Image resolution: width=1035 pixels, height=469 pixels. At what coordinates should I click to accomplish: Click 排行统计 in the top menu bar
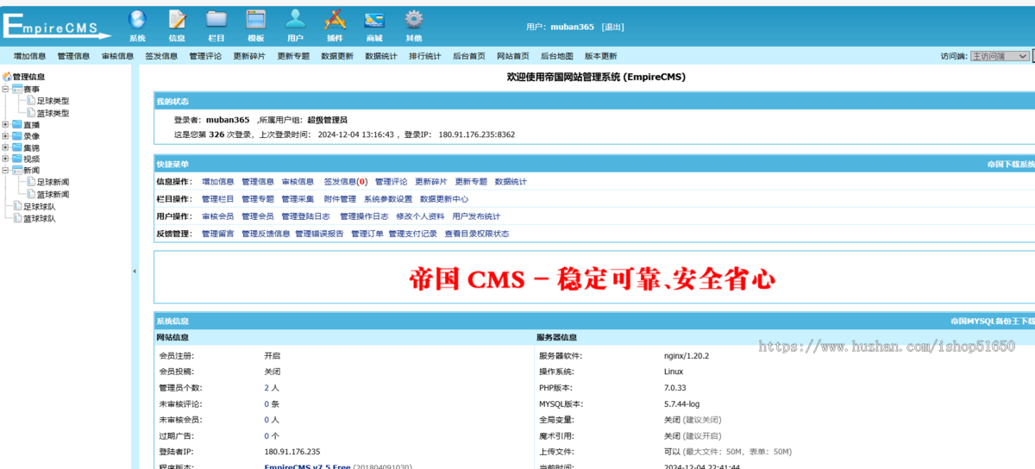424,56
